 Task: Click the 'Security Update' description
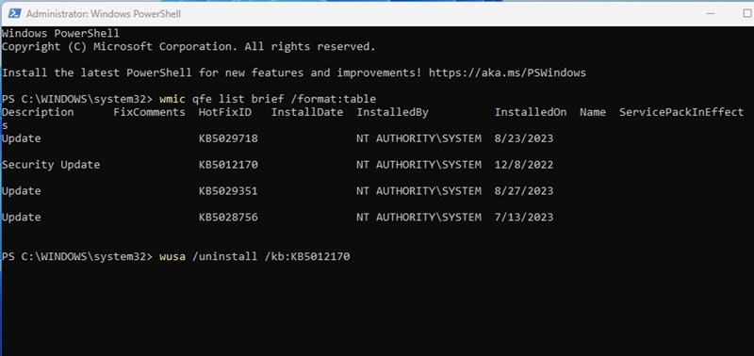pyautogui.click(x=51, y=165)
